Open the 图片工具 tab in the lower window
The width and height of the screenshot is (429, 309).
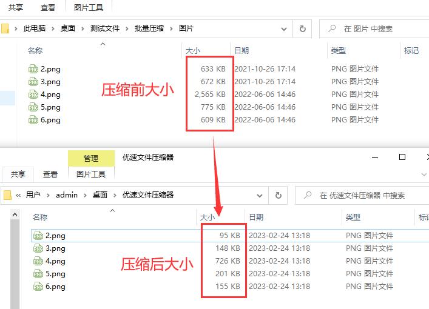[91, 174]
